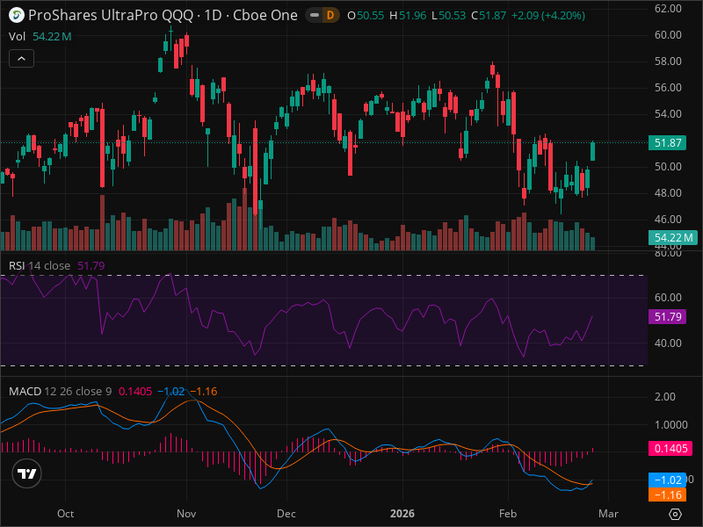Screen dimensions: 703x527
Task: Click the 60.00 price scale level
Action: tap(668, 35)
